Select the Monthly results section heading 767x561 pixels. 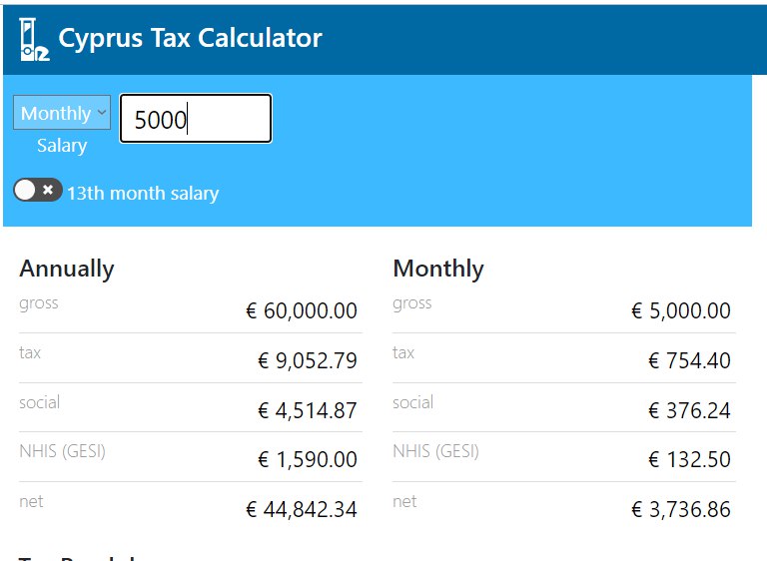pyautogui.click(x=438, y=269)
